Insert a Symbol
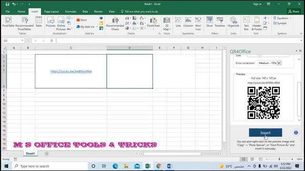This screenshot has width=305, height=171. pos(280,23)
